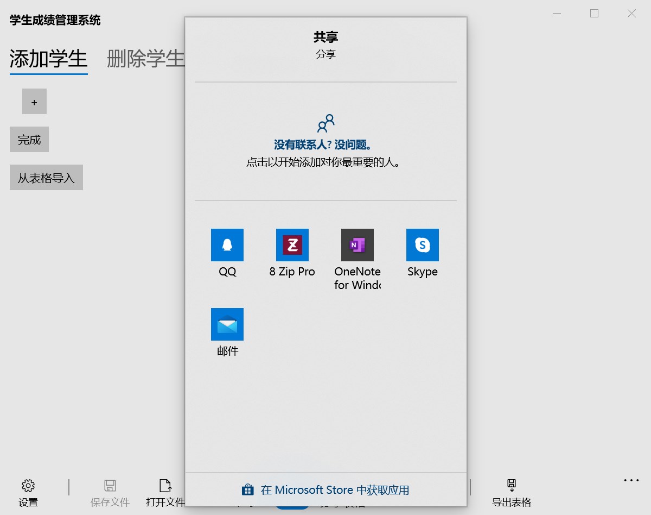Click the 共享 title in share panel
651x515 pixels.
[325, 37]
